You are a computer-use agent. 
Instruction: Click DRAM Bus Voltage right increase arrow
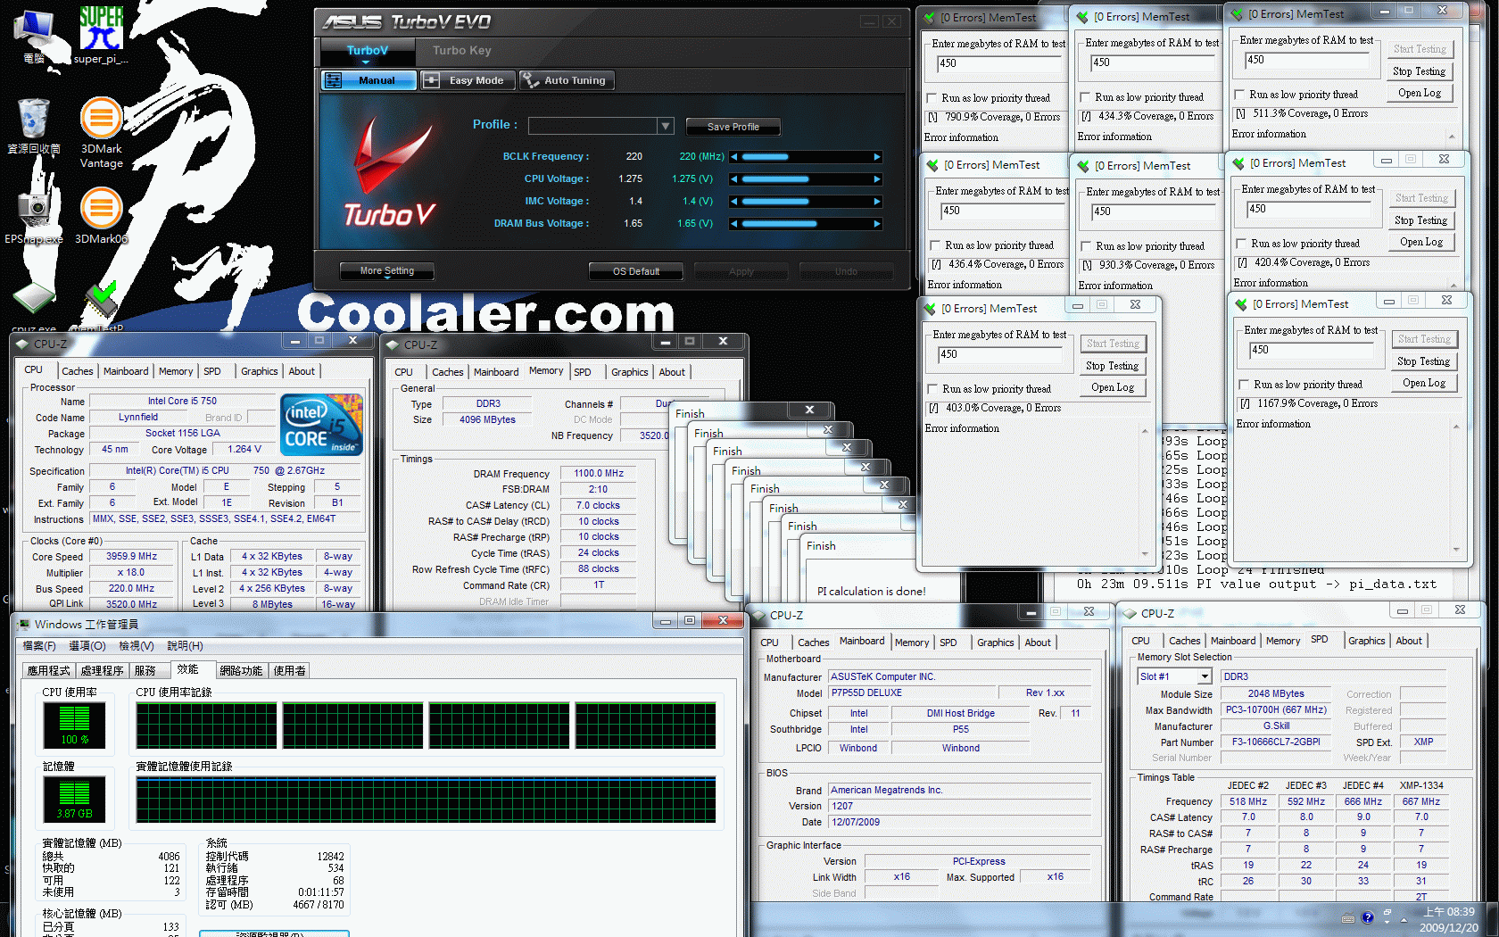click(x=877, y=224)
